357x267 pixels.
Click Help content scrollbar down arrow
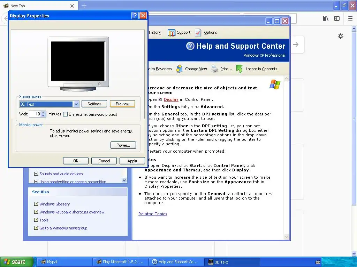coord(287,237)
